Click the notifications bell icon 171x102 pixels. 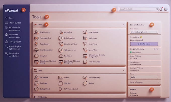(161, 9)
